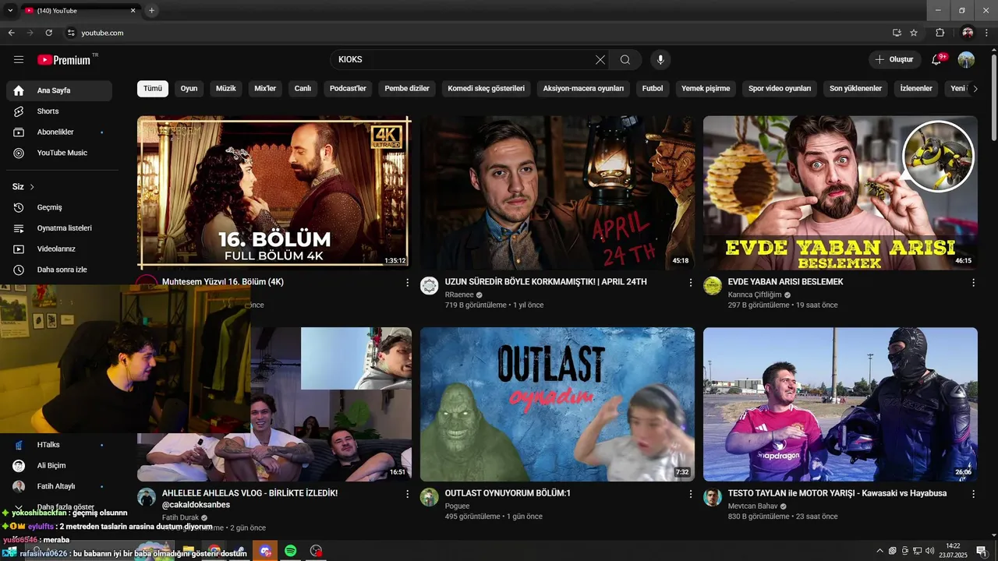Image resolution: width=998 pixels, height=561 pixels.
Task: Select the Futbol filter chip
Action: [x=653, y=89]
